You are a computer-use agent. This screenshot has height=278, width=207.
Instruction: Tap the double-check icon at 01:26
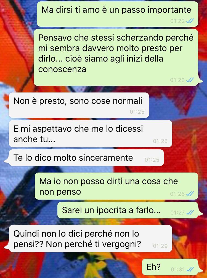(x=190, y=194)
